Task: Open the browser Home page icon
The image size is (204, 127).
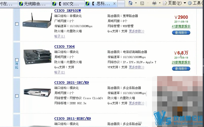Action: (130, 3)
